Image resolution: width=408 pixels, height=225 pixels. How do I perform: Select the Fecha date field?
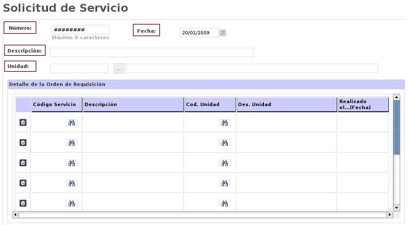pos(199,32)
